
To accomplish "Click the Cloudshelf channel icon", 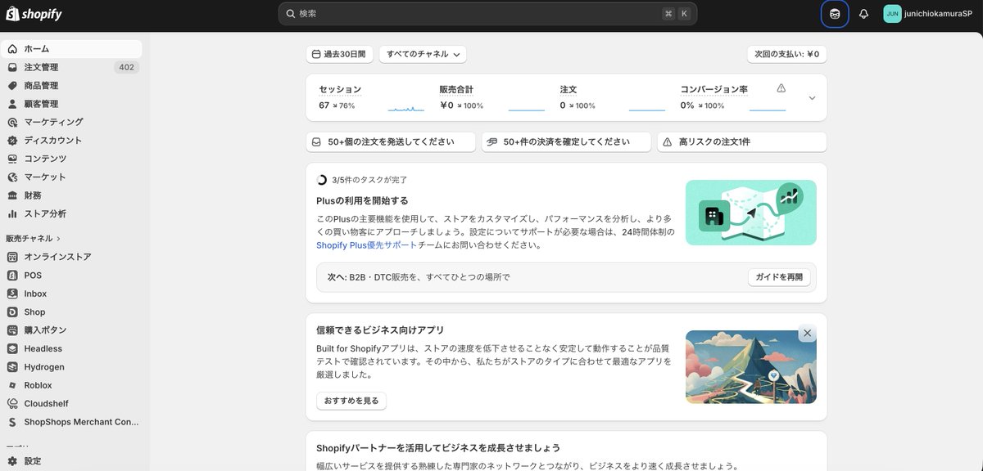I will 12,403.
